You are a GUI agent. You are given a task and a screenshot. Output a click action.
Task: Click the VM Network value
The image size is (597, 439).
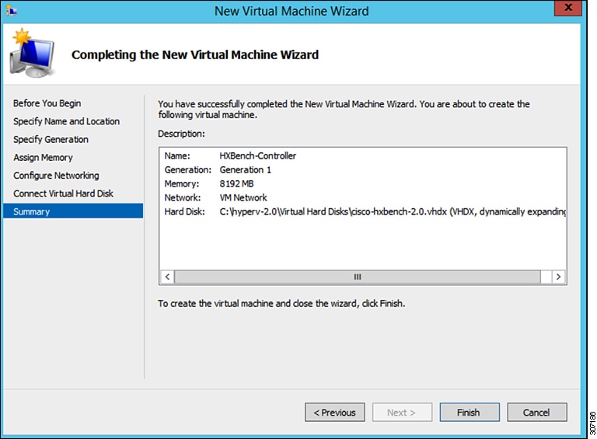[243, 197]
